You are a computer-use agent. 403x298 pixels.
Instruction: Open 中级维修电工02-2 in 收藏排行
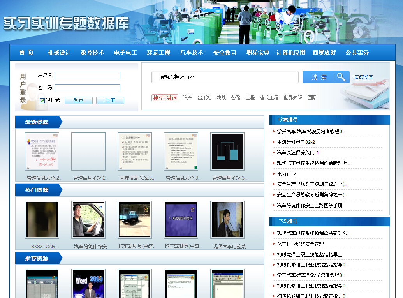coord(296,142)
